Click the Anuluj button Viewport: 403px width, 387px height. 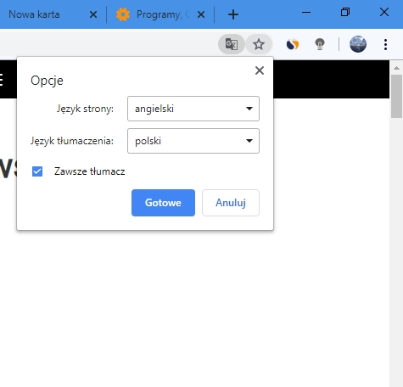click(x=231, y=203)
